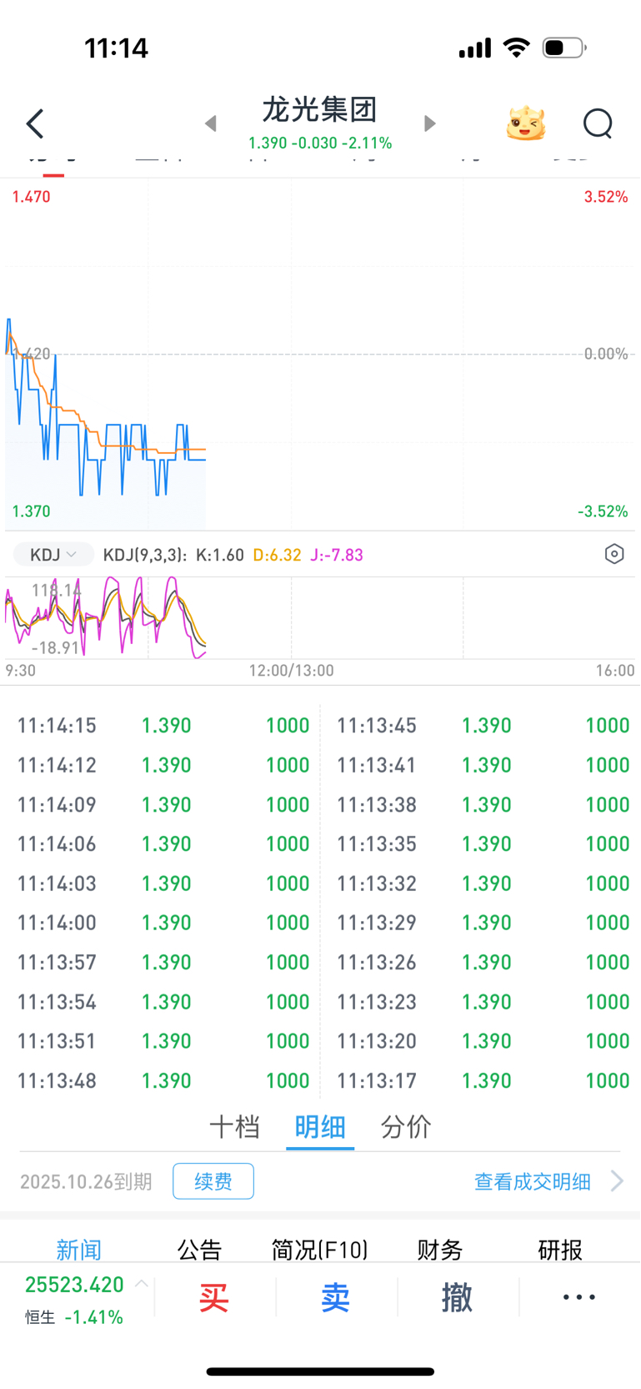Expand the KDJ indicator dropdown
The height and width of the screenshot is (1389, 641).
(x=53, y=555)
